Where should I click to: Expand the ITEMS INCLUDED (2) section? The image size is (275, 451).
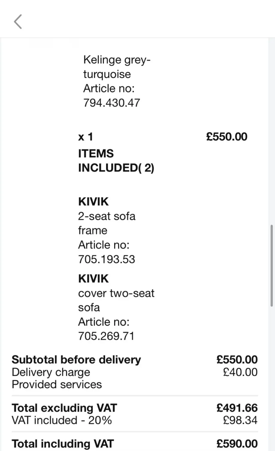point(116,161)
